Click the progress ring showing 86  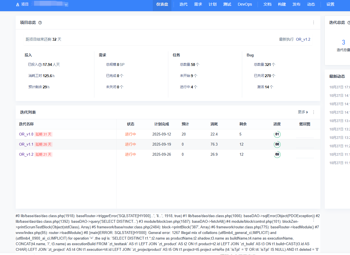[x=277, y=144]
